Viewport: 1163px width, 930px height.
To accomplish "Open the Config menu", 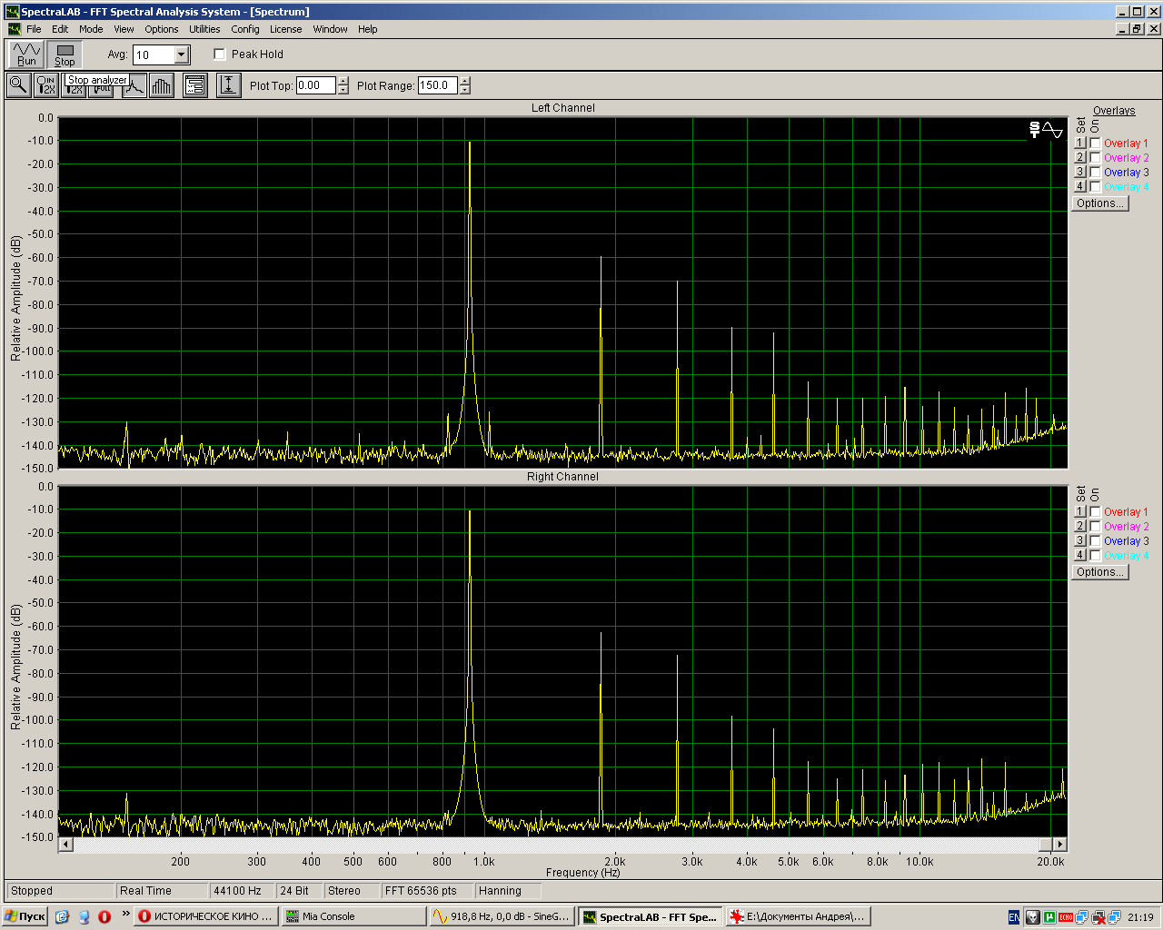I will tap(245, 29).
